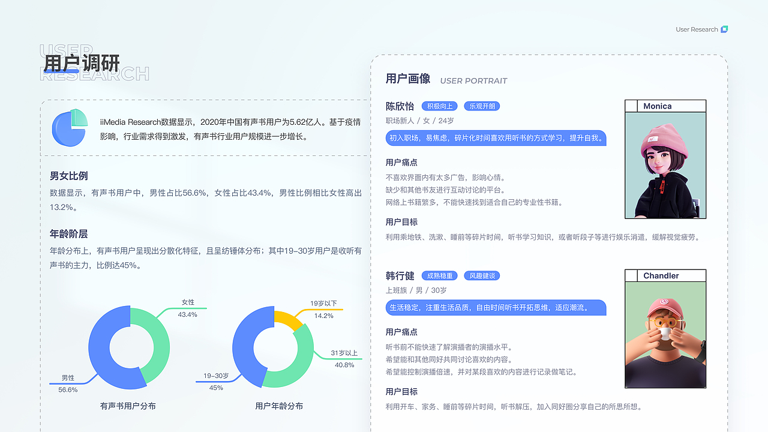Click the 生活稳定，注重生活品质 blue description bar
Image resolution: width=768 pixels, height=432 pixels.
pos(496,308)
